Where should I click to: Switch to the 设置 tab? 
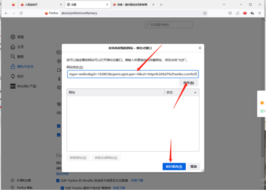pos(88,4)
